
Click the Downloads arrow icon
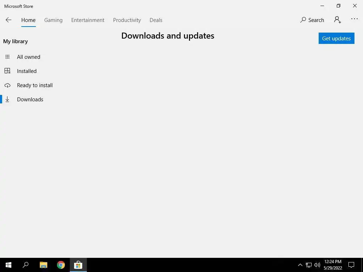point(7,99)
